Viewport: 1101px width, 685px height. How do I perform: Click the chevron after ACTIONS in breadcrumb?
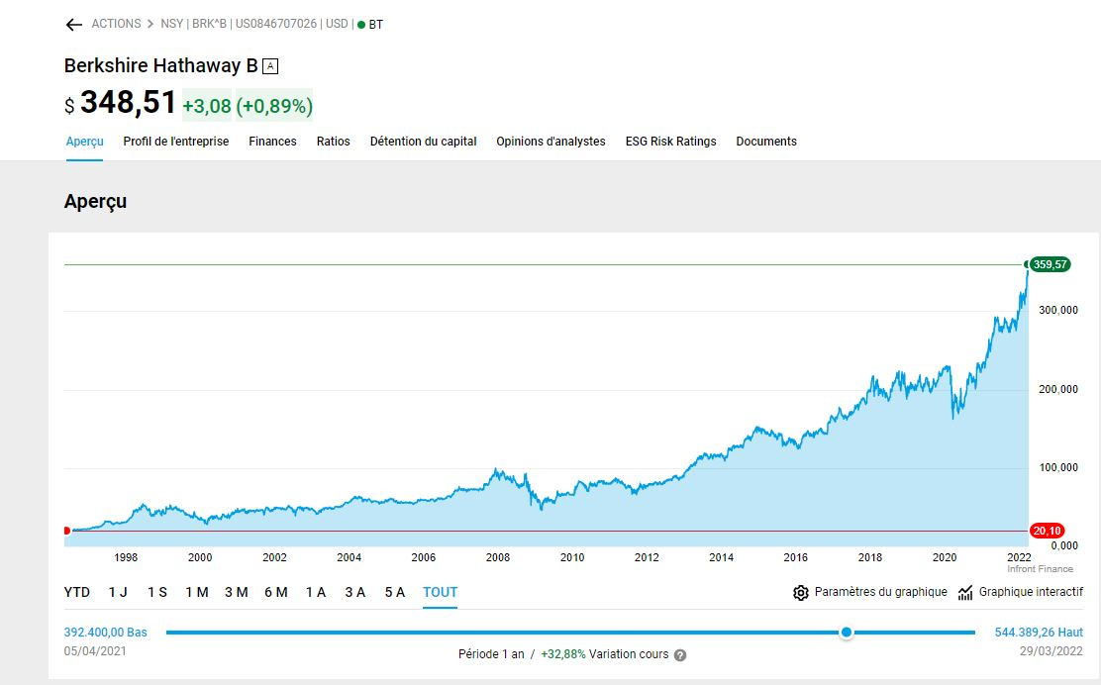tap(150, 24)
